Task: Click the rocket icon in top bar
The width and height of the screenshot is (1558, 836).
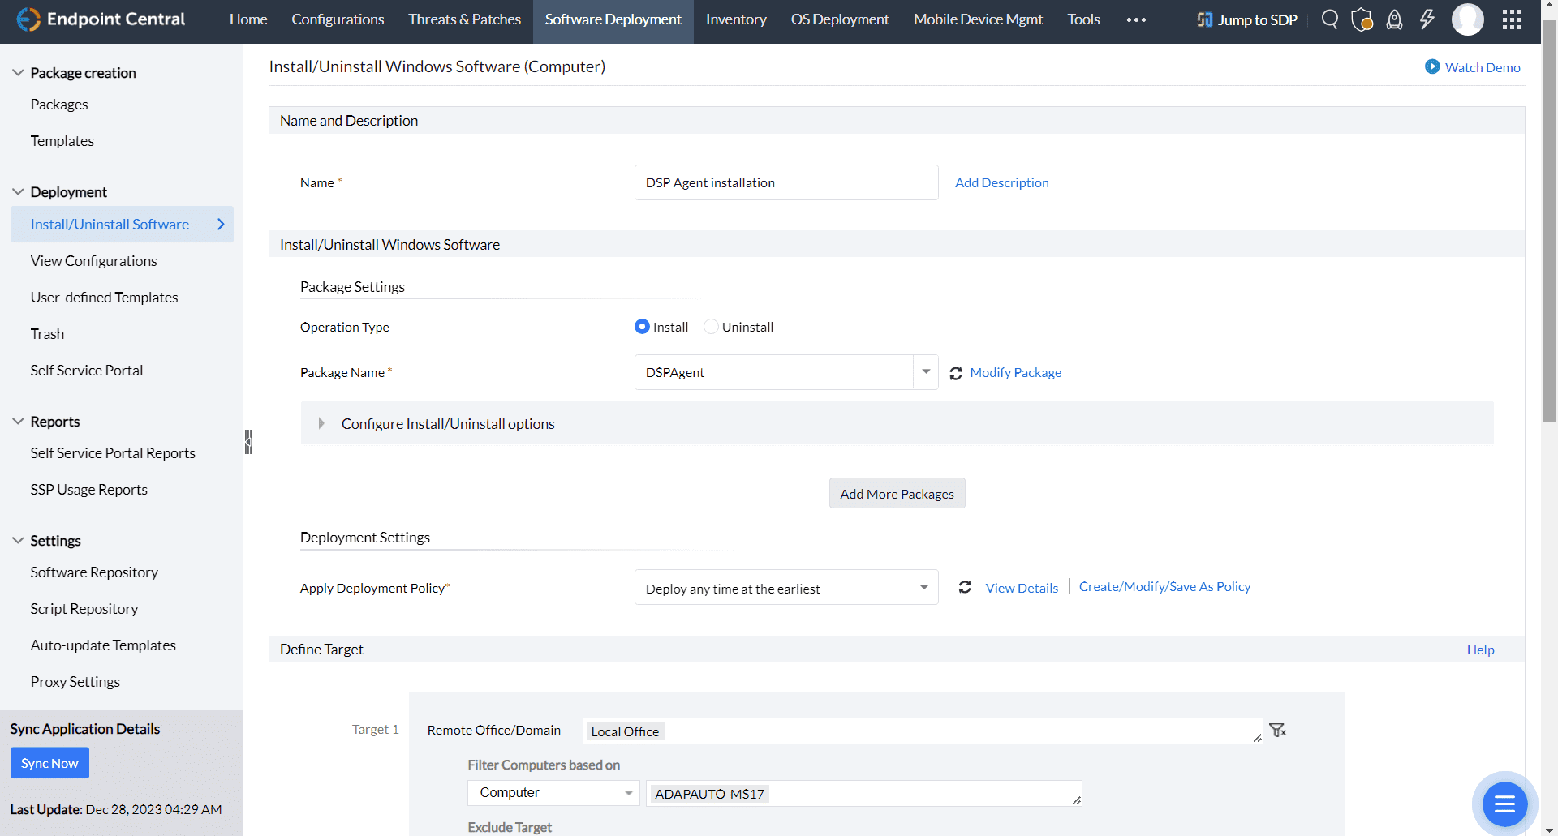Action: click(x=1394, y=19)
